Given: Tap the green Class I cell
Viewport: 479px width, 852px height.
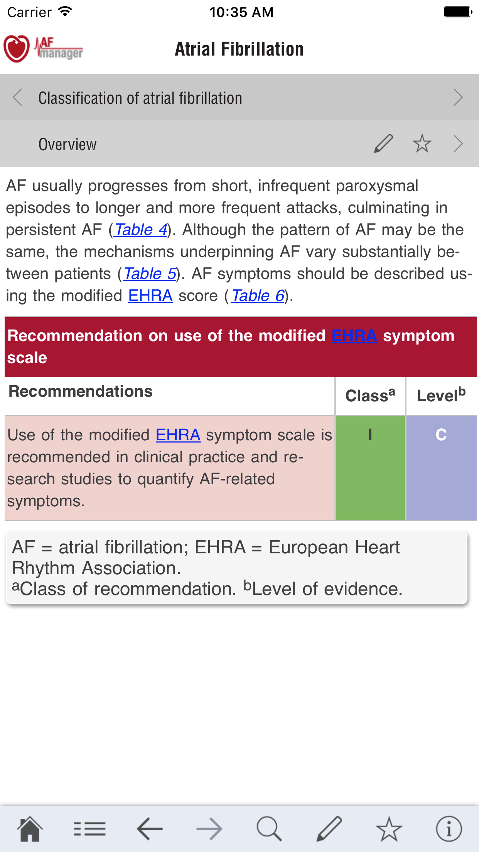Looking at the screenshot, I should click(x=370, y=467).
